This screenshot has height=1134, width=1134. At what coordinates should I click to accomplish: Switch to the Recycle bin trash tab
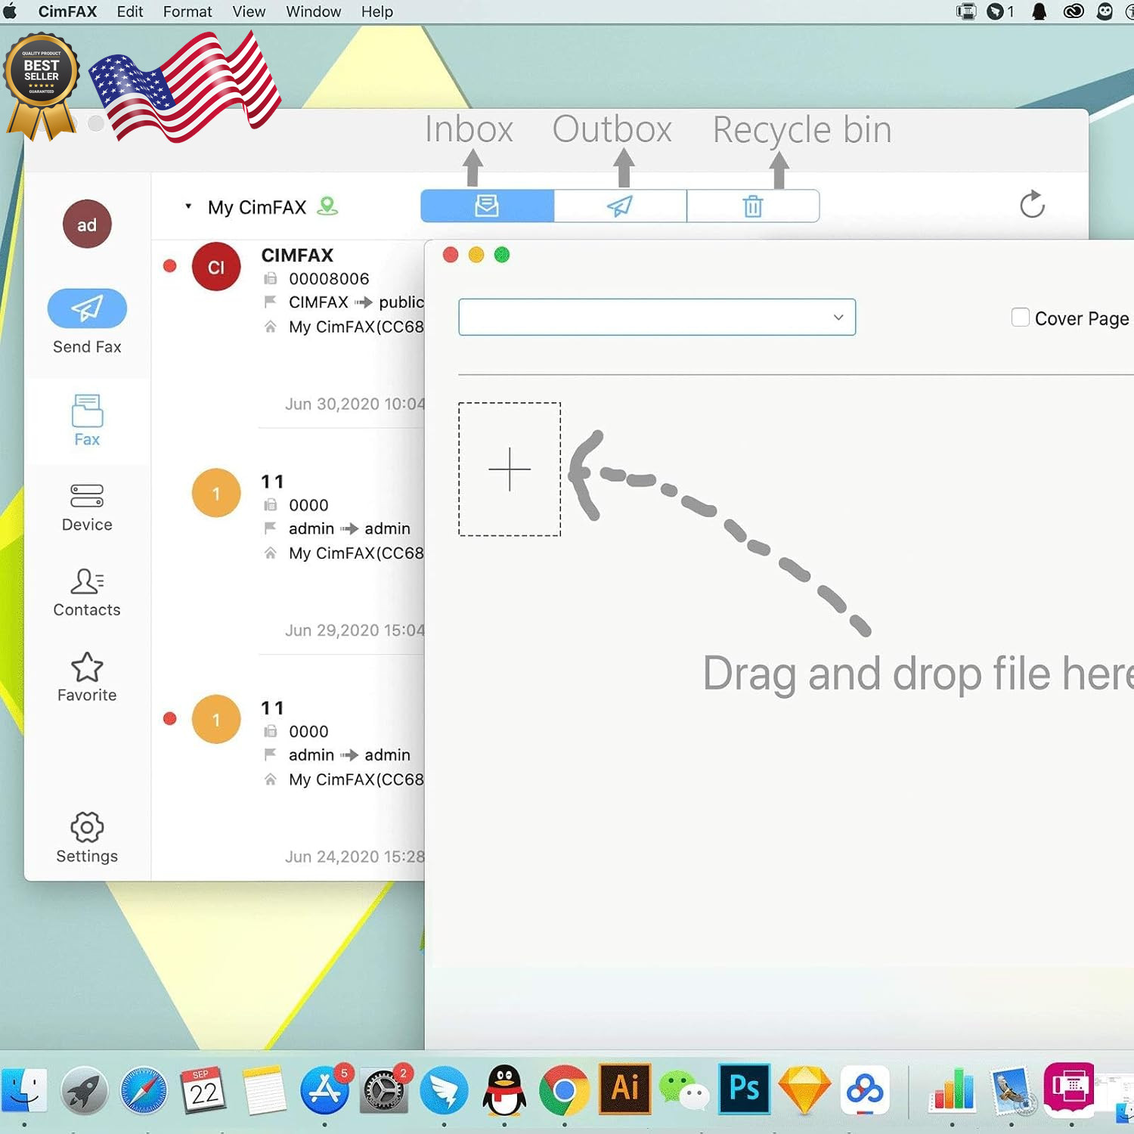pos(753,206)
